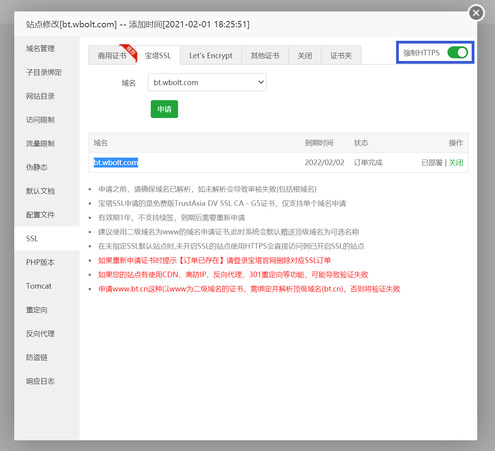Open the 域名管理 sidebar section
Screen dimensions: 495x451
[40, 48]
